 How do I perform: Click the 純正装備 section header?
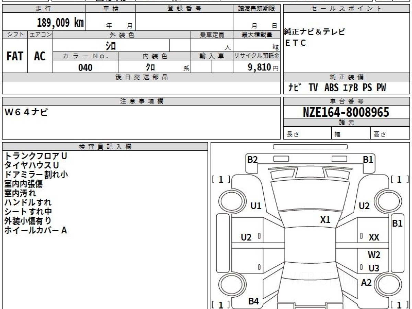coord(346,77)
